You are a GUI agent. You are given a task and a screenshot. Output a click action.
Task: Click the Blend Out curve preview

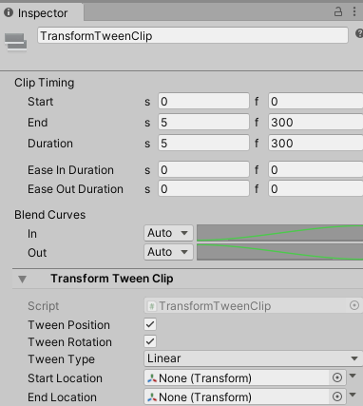click(280, 252)
